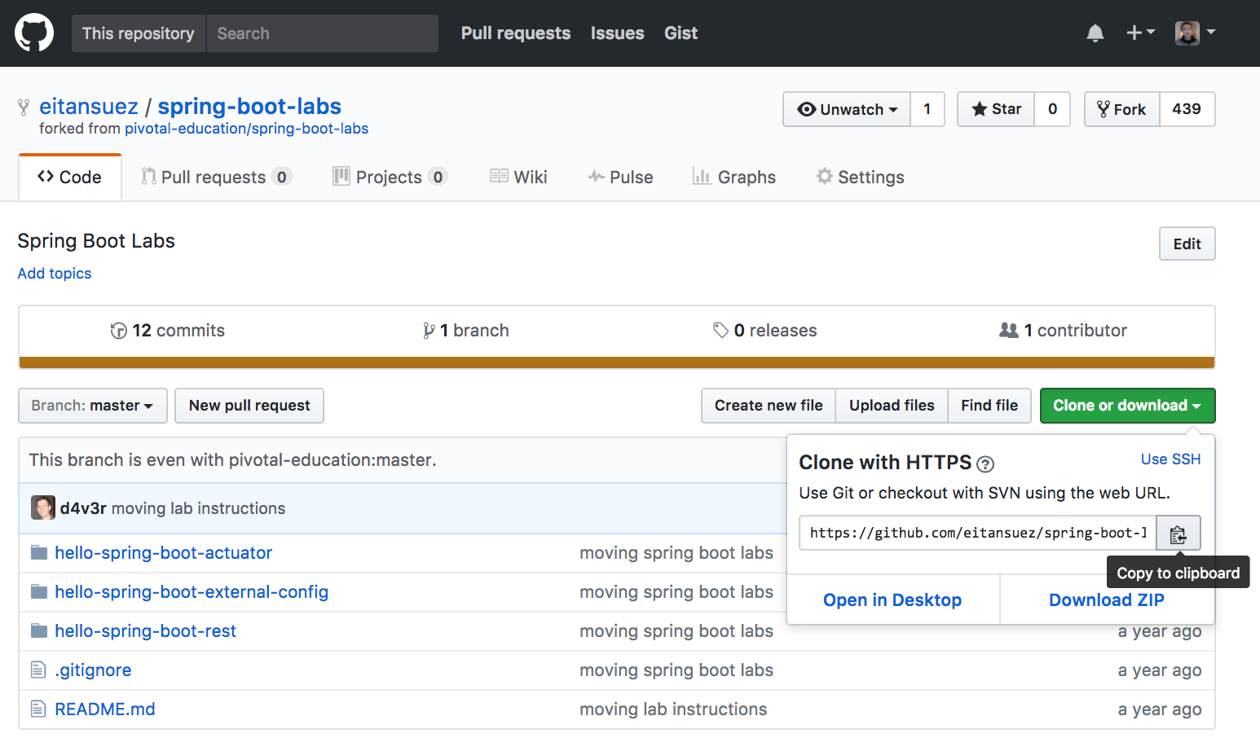This screenshot has height=738, width=1260.
Task: Focus the repository search field
Action: click(x=323, y=33)
